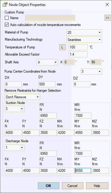Screen dimensions: 112x193
Task: Click the L button beside Temperature of Pump
Action: (x=62, y=47)
